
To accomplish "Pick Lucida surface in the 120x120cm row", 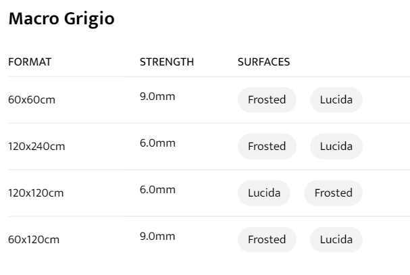I will tap(264, 193).
